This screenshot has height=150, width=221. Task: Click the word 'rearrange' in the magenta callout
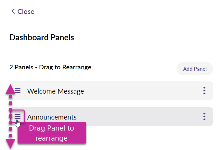52,138
